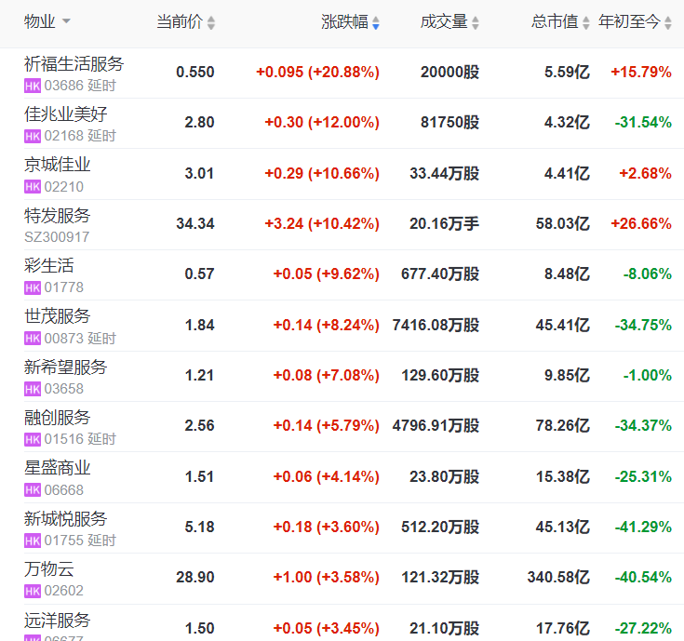684x641 pixels.
Task: Open stock 彩生活
Action: pyautogui.click(x=48, y=265)
